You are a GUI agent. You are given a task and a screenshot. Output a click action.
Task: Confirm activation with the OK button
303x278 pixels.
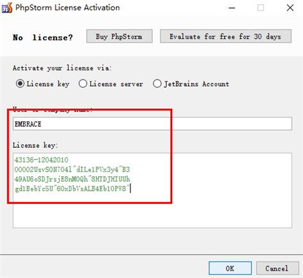tap(230, 268)
